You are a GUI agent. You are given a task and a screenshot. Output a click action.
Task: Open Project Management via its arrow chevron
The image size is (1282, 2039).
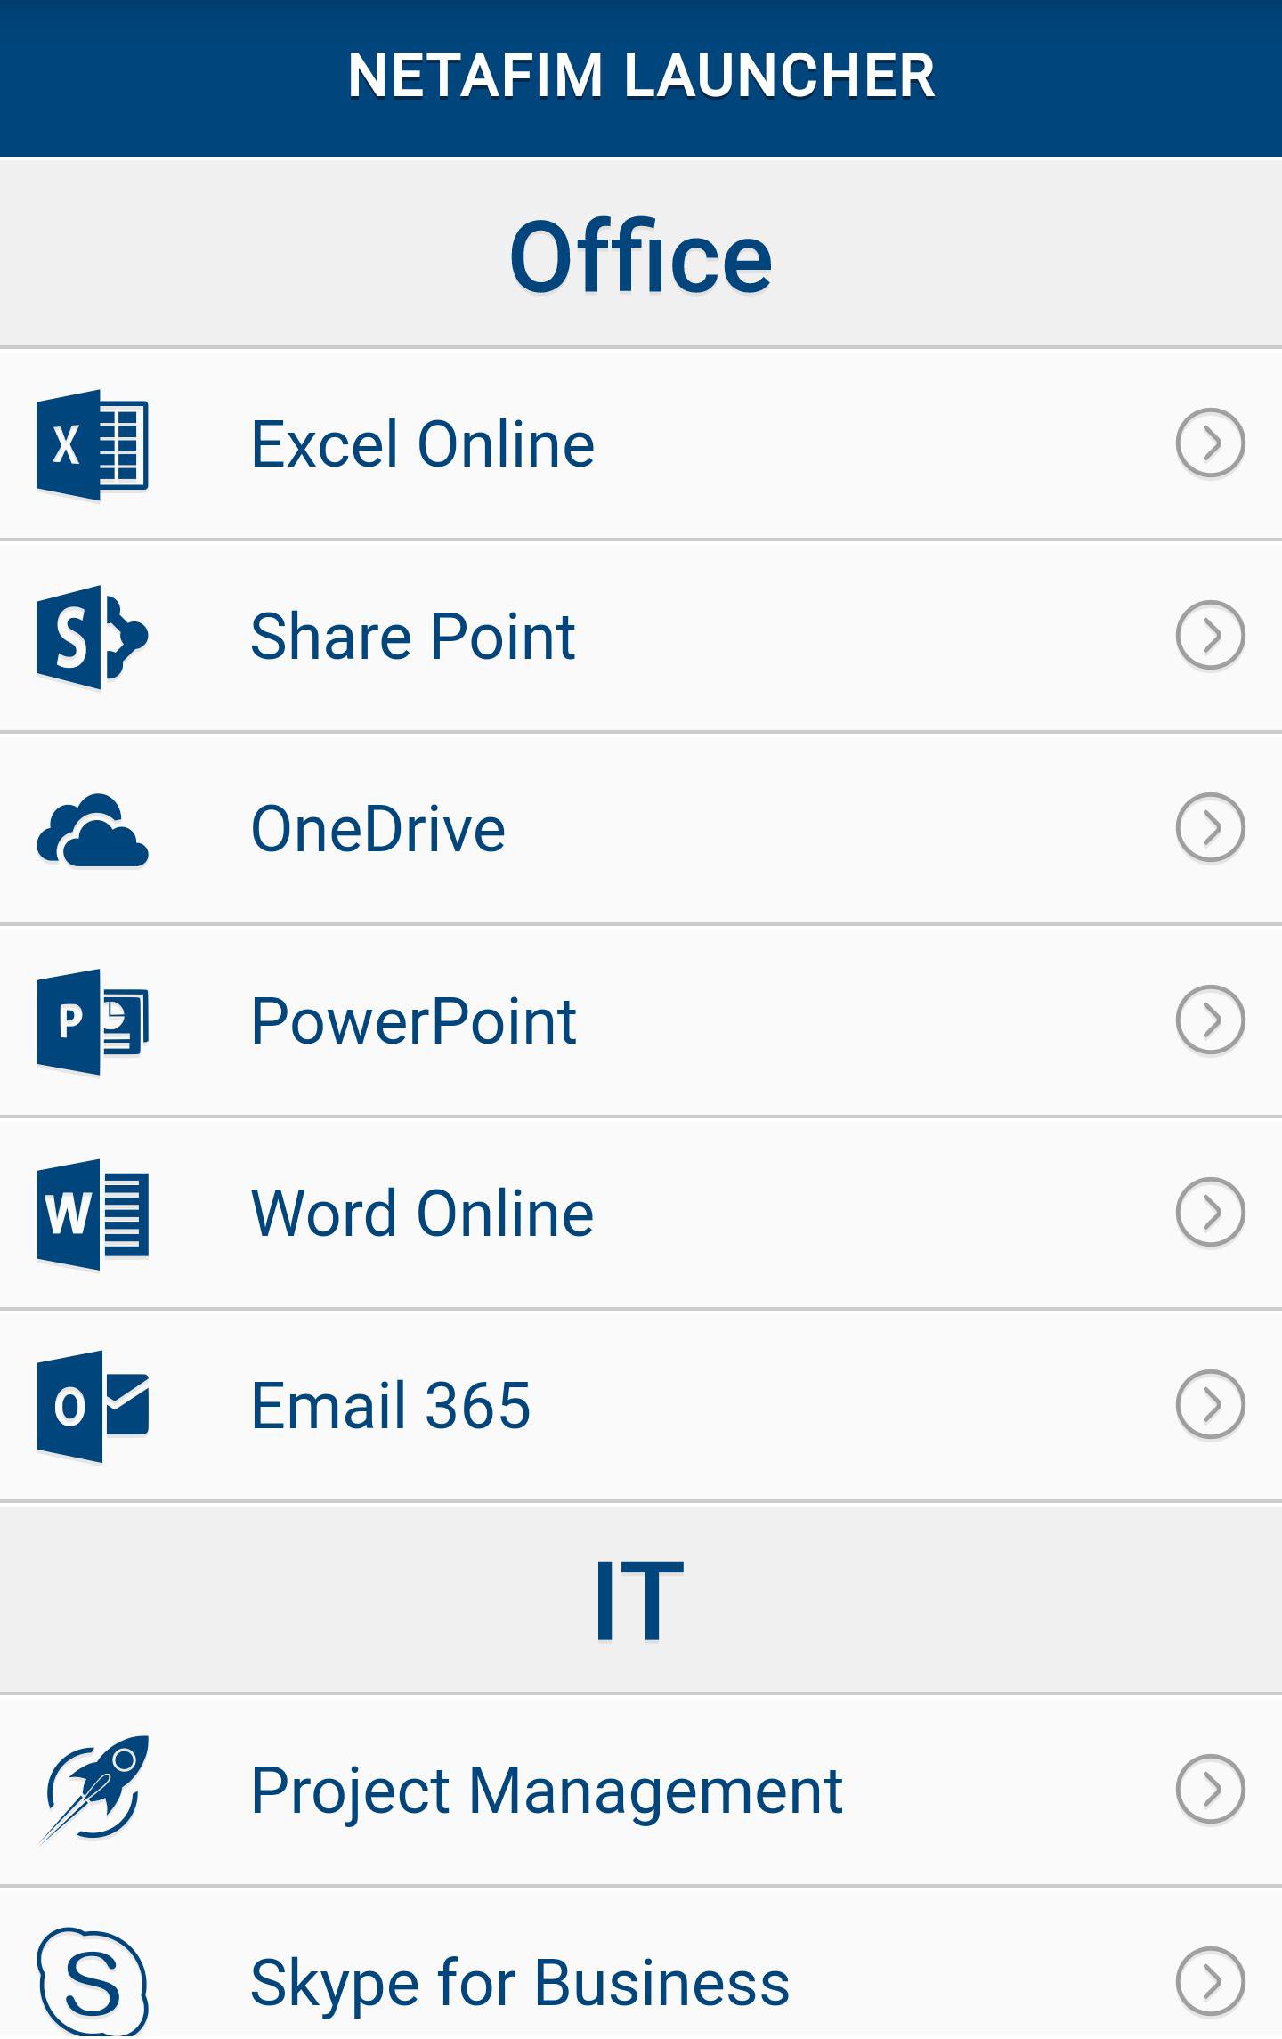pos(1210,1789)
